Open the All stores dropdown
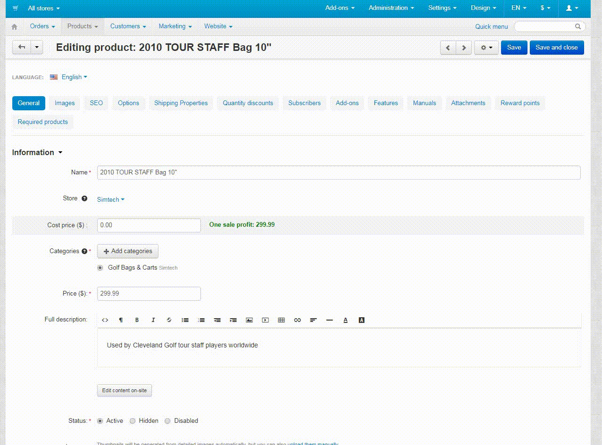 pos(44,8)
